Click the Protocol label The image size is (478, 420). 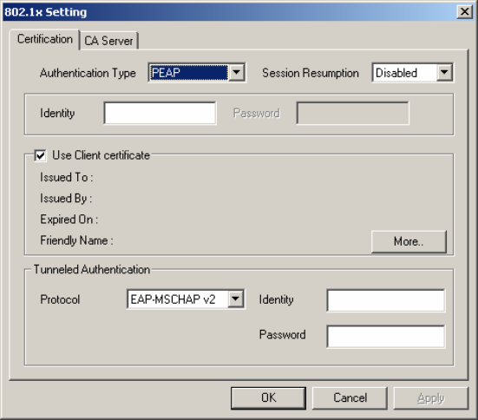[x=60, y=299]
